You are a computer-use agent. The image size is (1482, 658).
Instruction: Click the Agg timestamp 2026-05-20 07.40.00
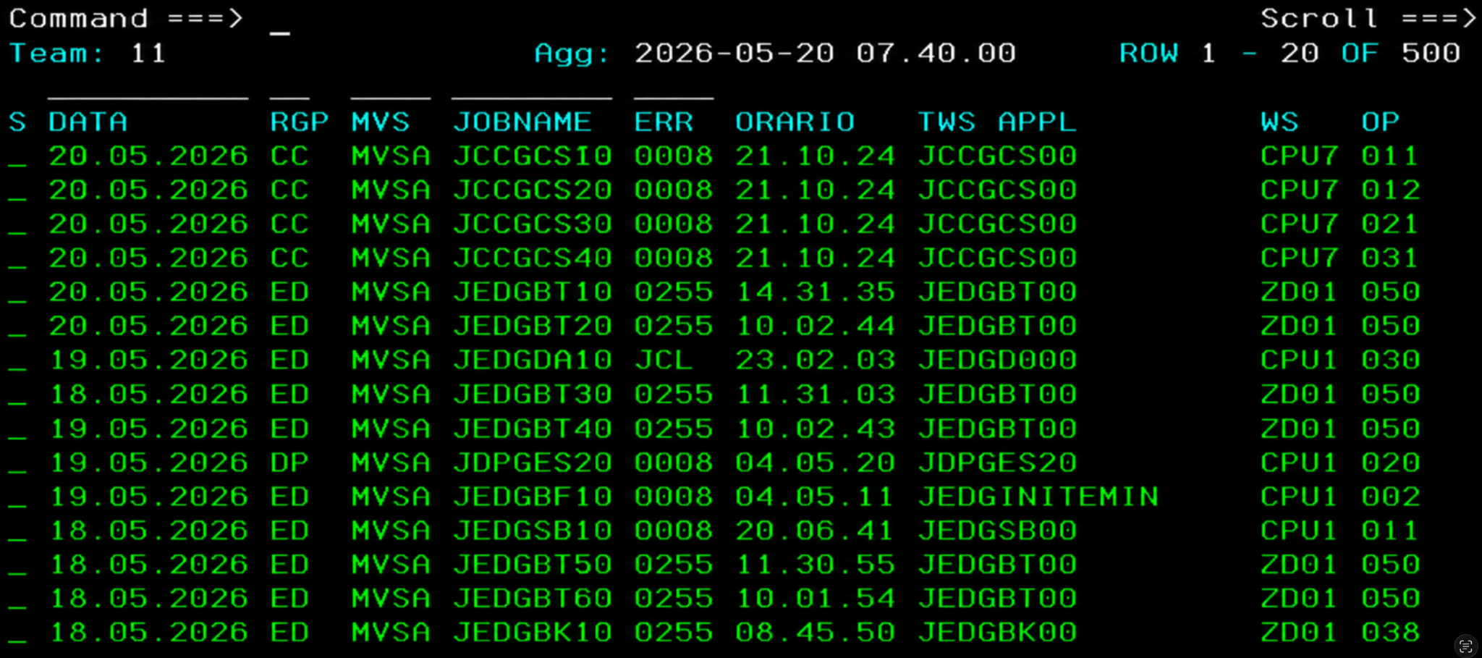point(825,54)
